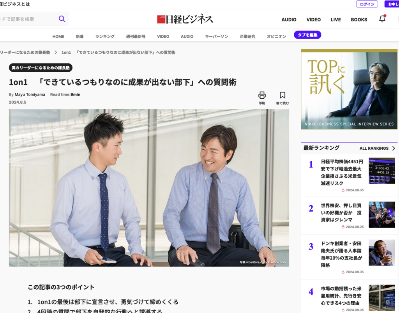Screen dimensions: 399x313
Task: Open the キーパーソン tab
Action: click(x=217, y=36)
